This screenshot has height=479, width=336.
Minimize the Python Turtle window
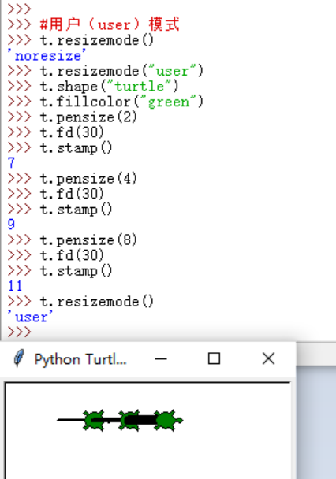(161, 358)
